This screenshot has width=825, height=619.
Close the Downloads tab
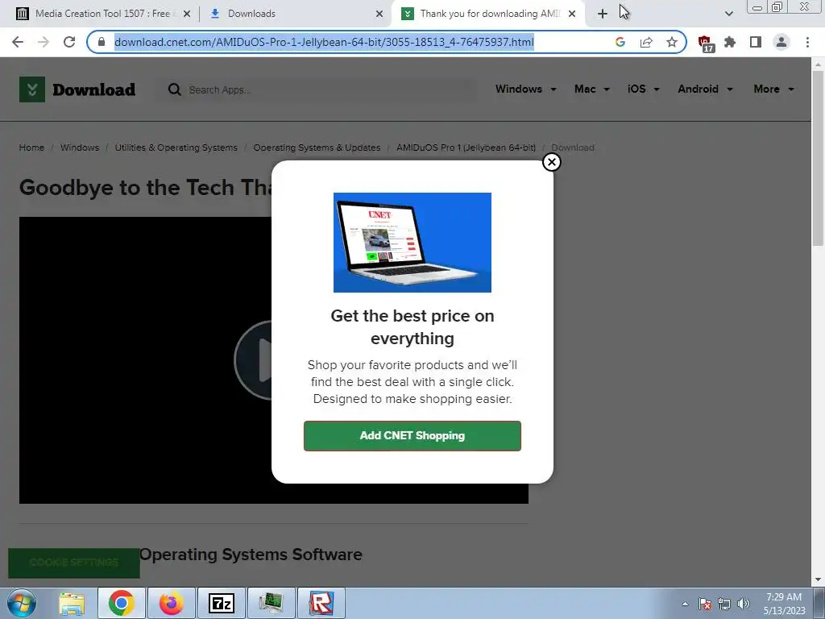[x=379, y=15]
